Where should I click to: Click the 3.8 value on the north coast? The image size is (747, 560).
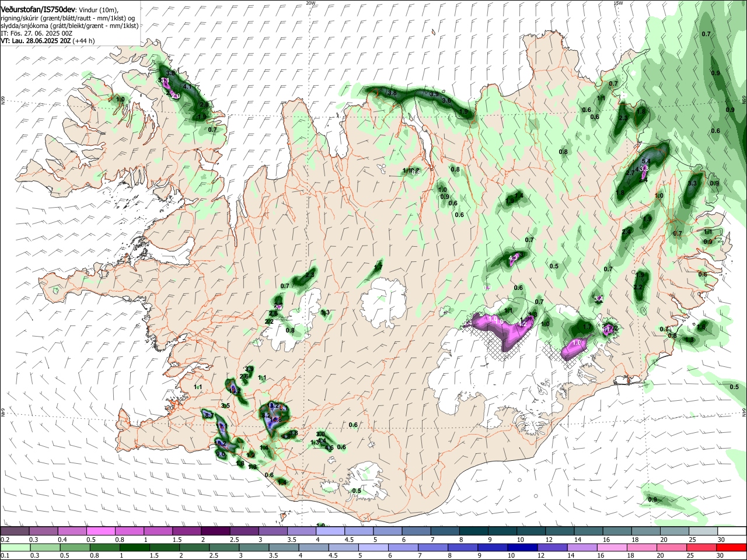(393, 93)
